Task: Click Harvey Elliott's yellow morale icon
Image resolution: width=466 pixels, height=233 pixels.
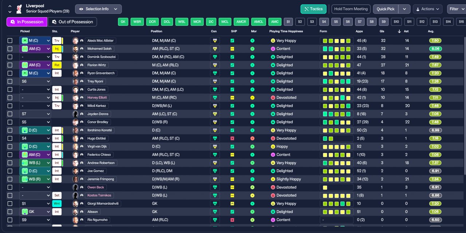Action: point(252,97)
